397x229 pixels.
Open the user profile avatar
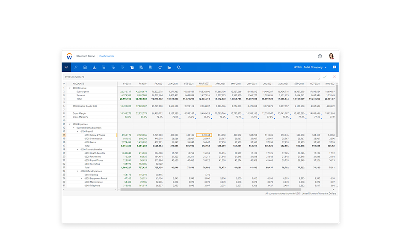tap(332, 56)
